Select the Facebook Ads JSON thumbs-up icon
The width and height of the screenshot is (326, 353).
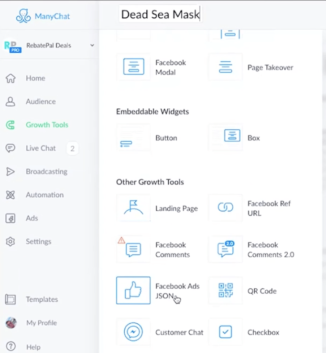click(x=133, y=290)
